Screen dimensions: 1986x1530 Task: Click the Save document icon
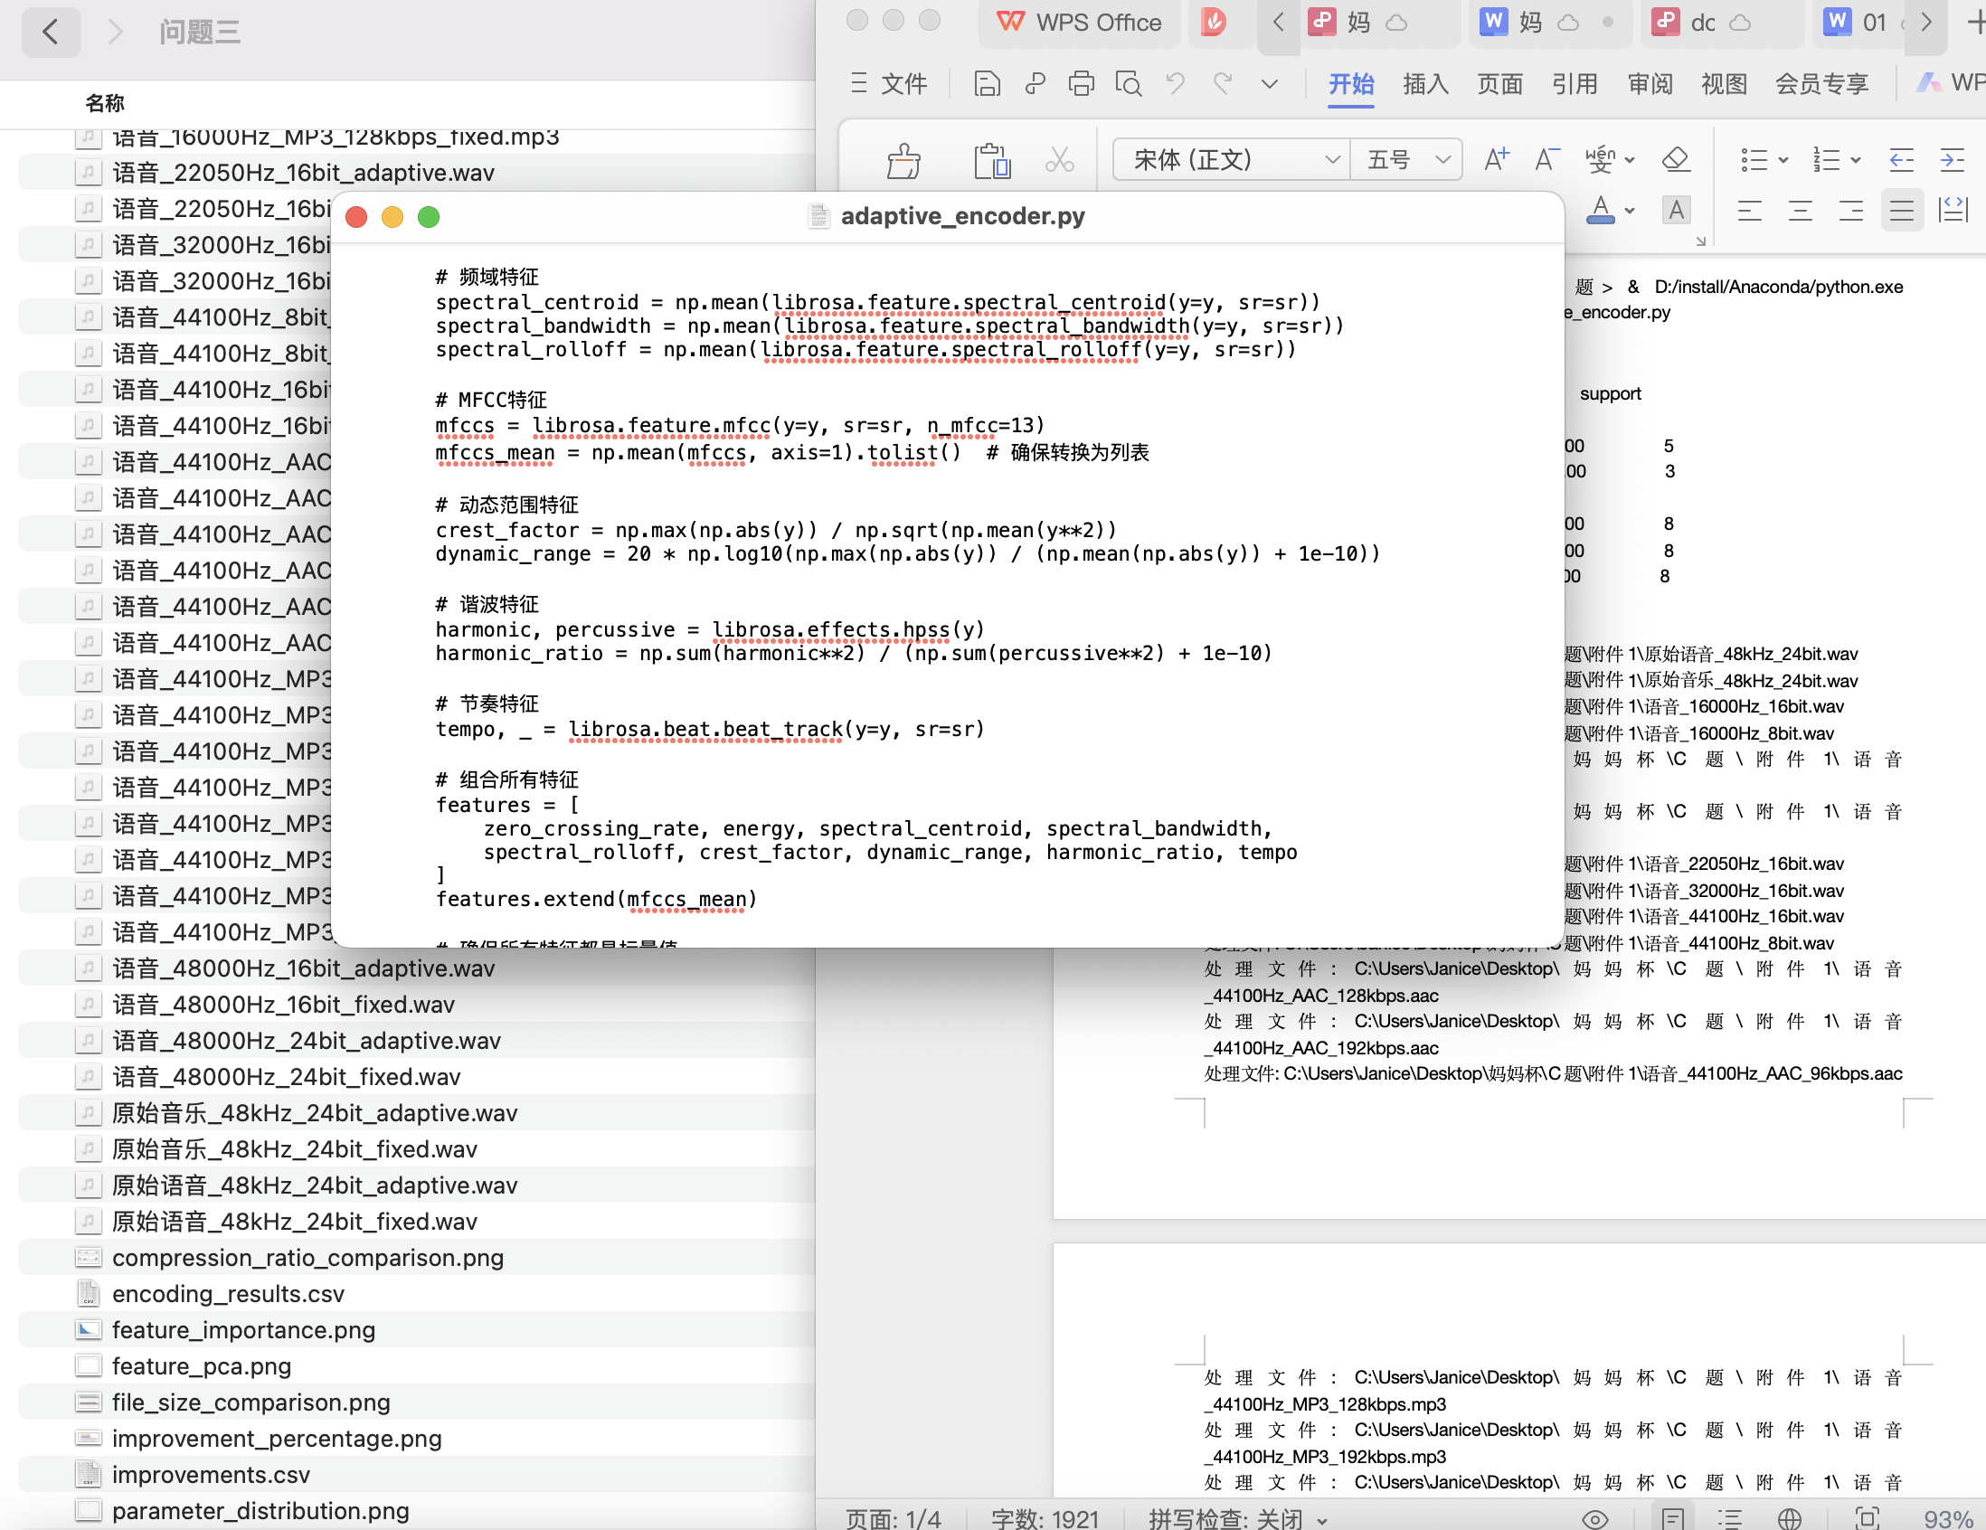(x=987, y=83)
